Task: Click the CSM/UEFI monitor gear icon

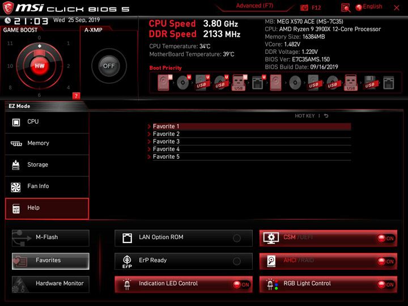Action: click(x=271, y=238)
